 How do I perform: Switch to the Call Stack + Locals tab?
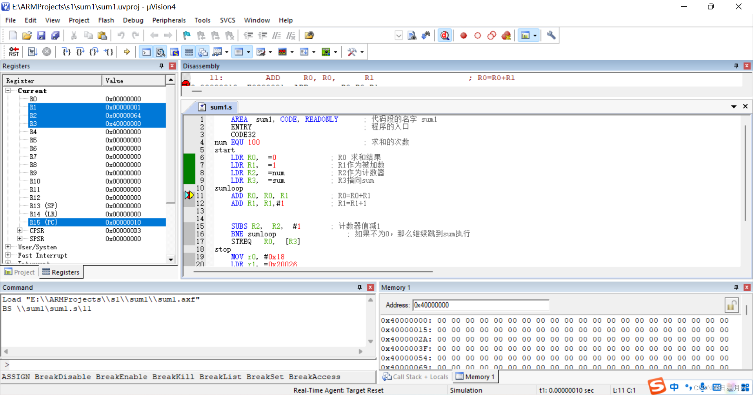(x=415, y=377)
